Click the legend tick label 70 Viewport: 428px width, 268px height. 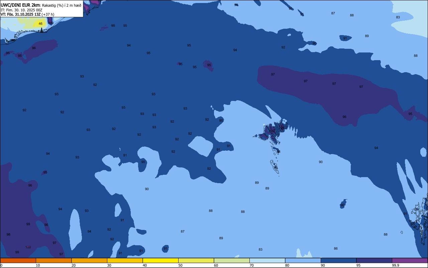251,265
